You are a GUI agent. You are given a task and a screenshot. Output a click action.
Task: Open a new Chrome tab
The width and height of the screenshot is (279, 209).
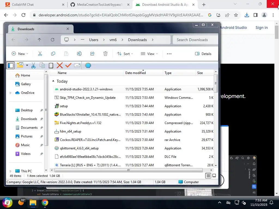click(x=204, y=5)
